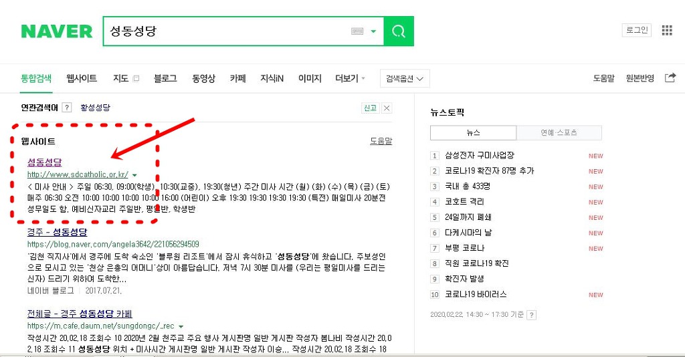Image resolution: width=685 pixels, height=357 pixels.
Task: Open news topic 코로나19 바이러스
Action: [x=476, y=294]
